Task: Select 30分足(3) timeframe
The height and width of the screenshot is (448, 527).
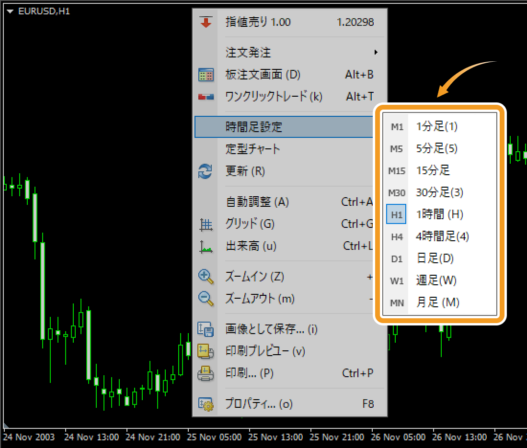Action: click(x=440, y=192)
